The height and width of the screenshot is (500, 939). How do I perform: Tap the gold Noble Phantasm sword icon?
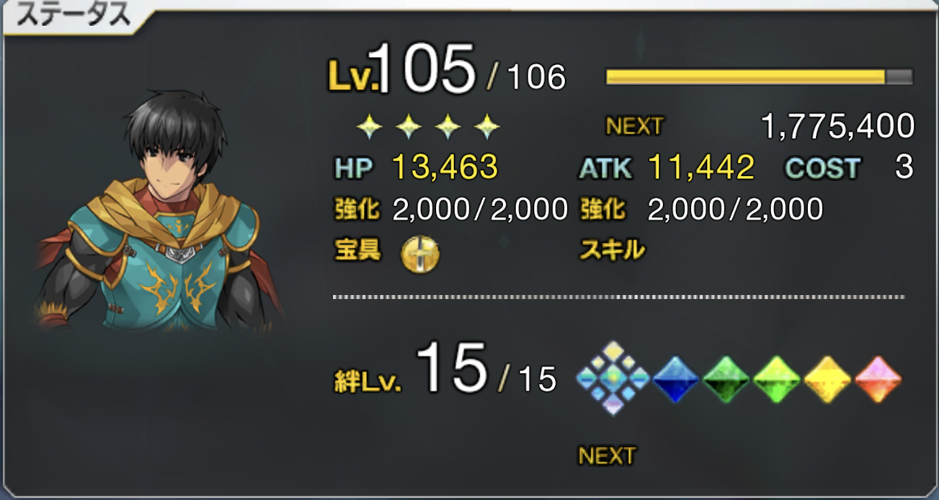point(420,254)
